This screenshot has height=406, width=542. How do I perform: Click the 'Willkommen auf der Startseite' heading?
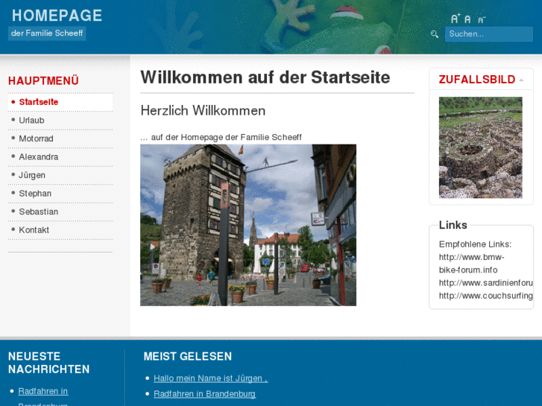click(x=265, y=77)
